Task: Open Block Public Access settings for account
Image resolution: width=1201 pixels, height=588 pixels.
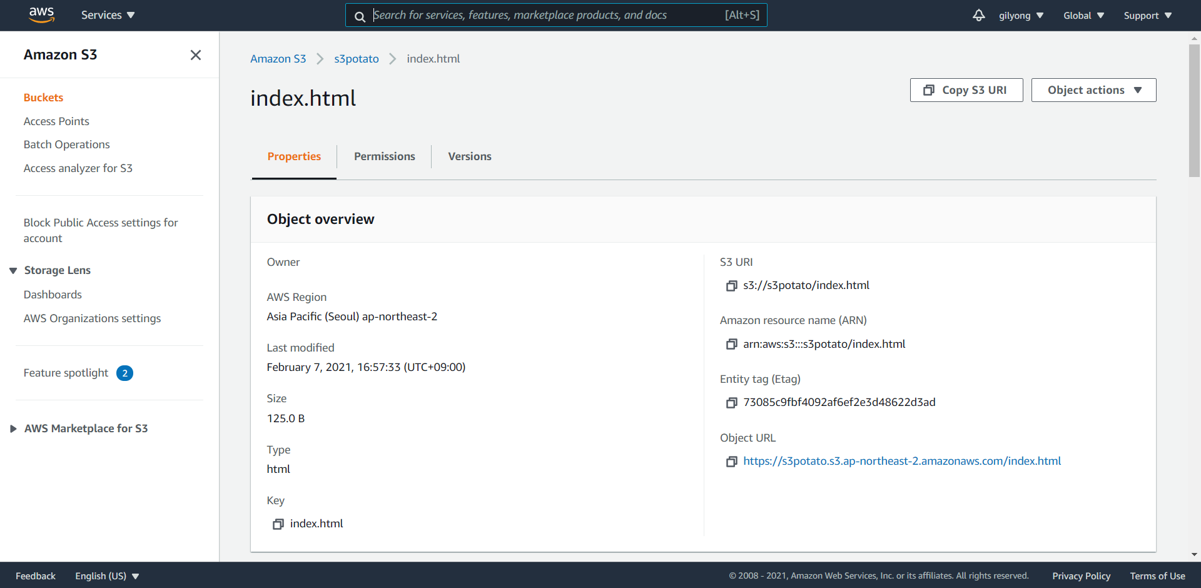Action: tap(101, 230)
